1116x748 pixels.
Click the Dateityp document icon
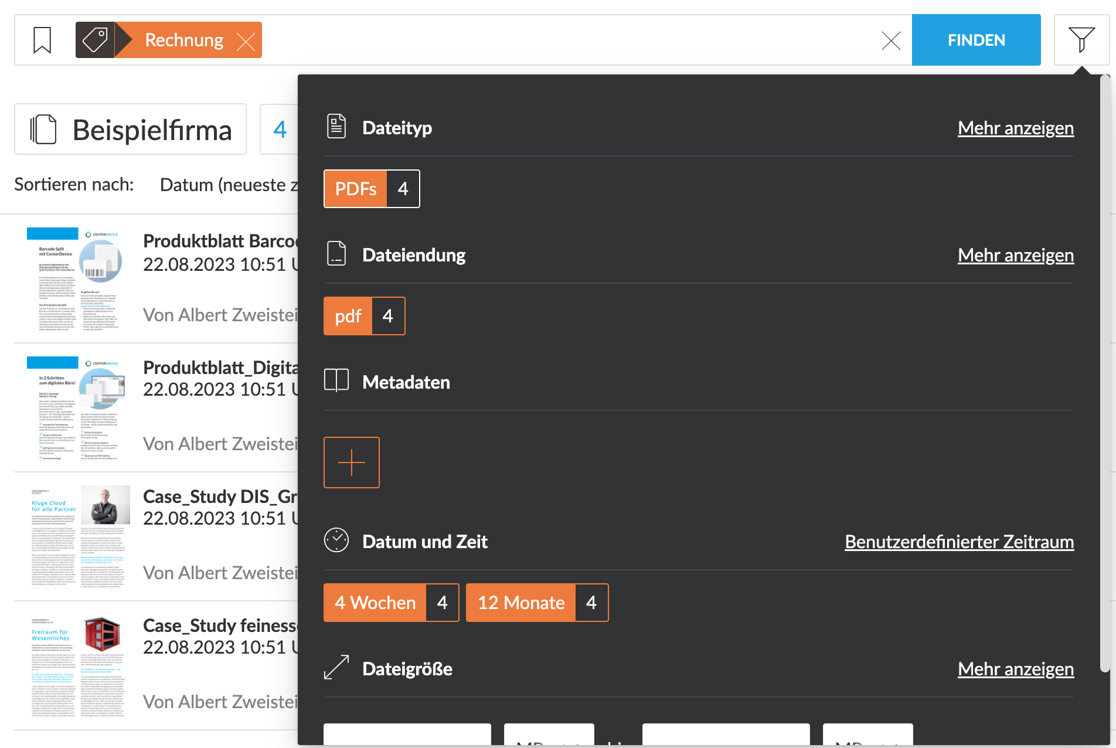336,127
